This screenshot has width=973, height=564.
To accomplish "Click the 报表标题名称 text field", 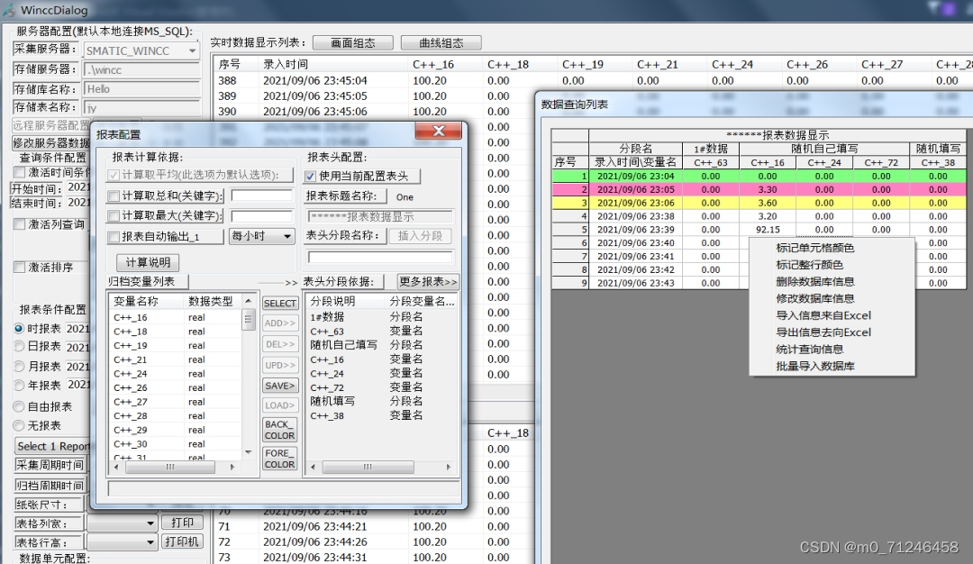I will 380,216.
